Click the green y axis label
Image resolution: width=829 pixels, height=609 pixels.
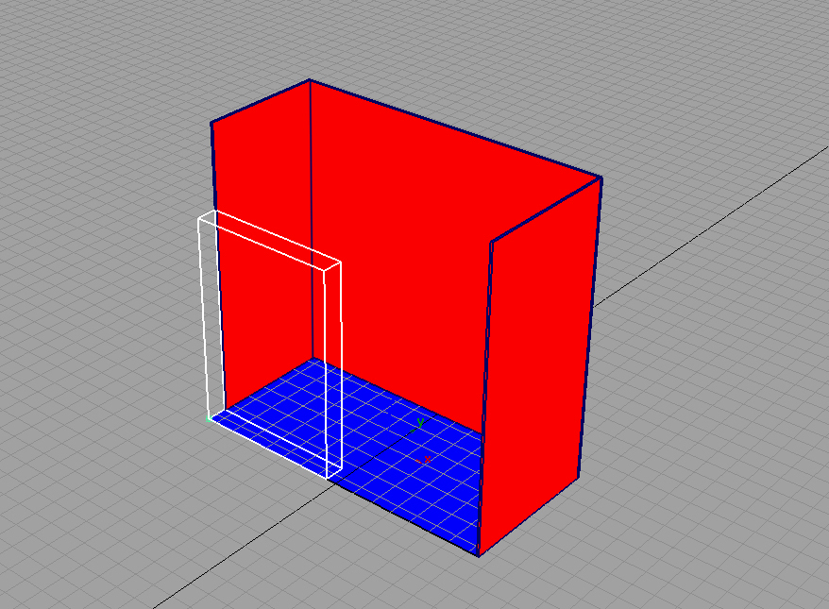click(x=421, y=422)
